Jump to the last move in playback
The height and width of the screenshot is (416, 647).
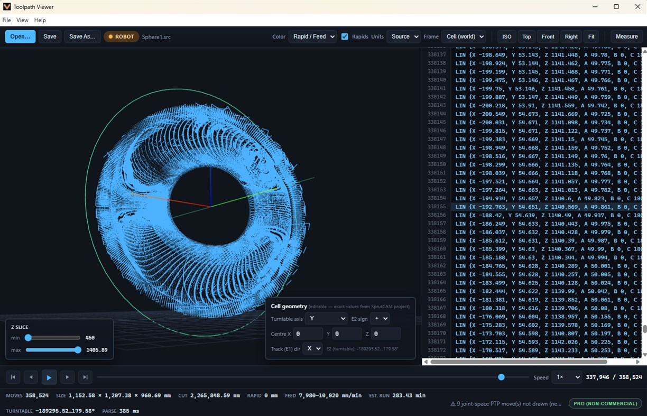coord(85,377)
